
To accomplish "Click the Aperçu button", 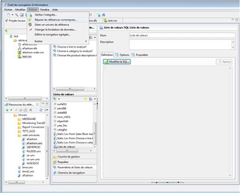I will (224, 62).
